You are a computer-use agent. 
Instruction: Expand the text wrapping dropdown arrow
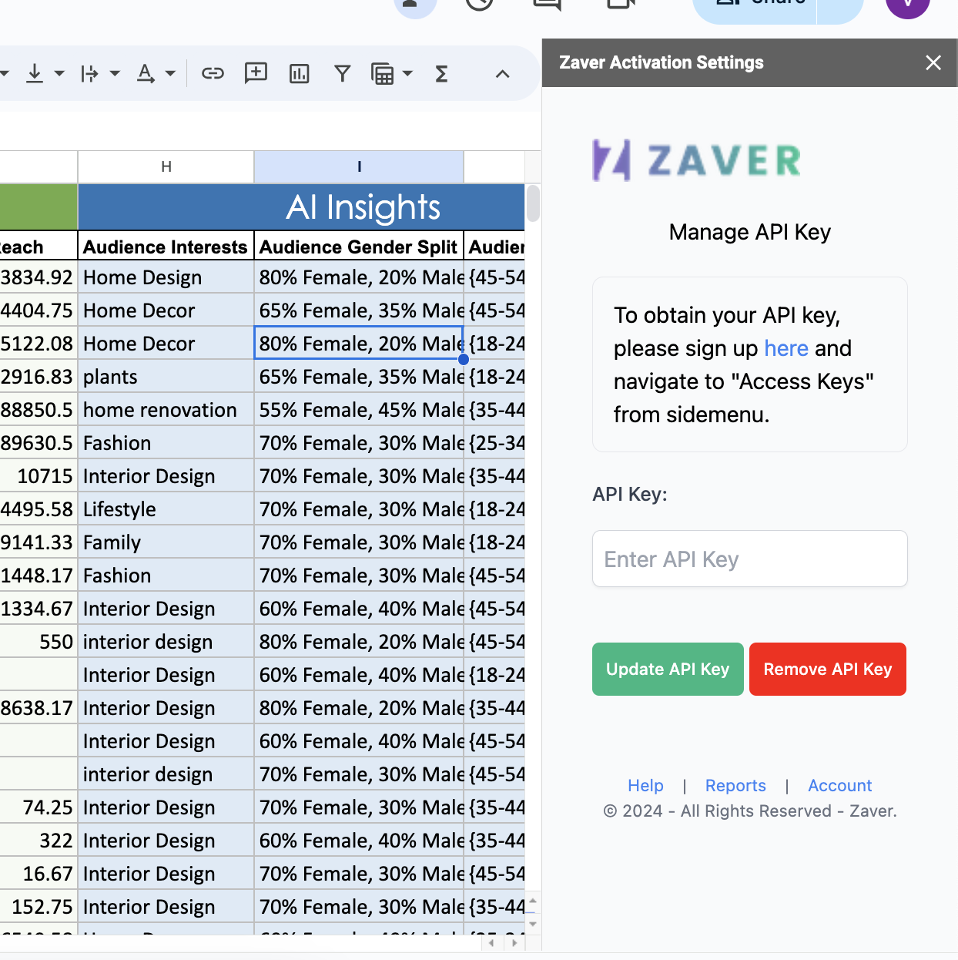click(115, 74)
